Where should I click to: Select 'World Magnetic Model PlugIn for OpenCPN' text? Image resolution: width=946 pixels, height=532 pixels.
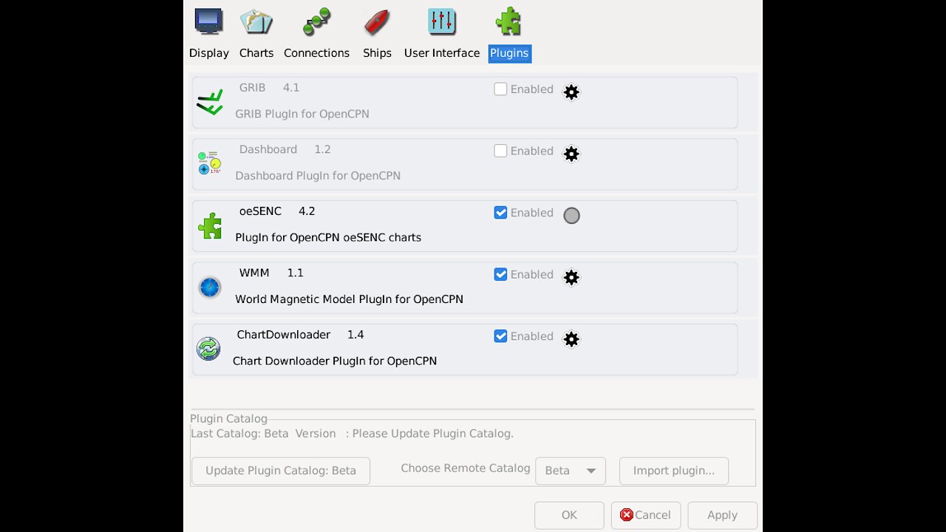pos(349,299)
